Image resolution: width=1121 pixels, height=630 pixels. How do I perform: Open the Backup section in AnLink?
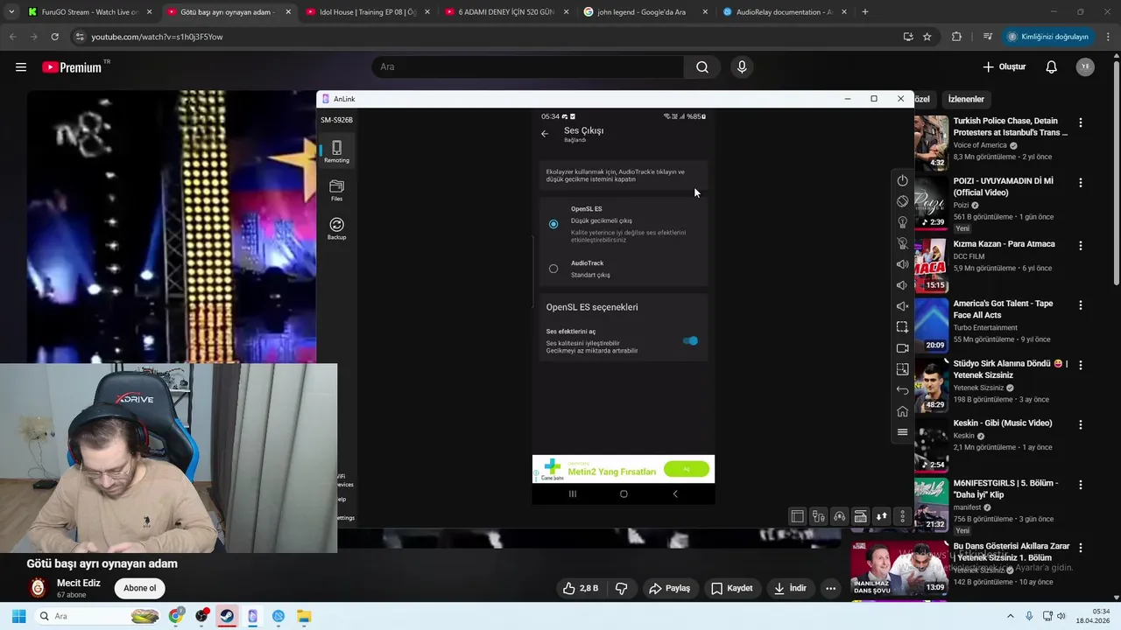pyautogui.click(x=336, y=228)
